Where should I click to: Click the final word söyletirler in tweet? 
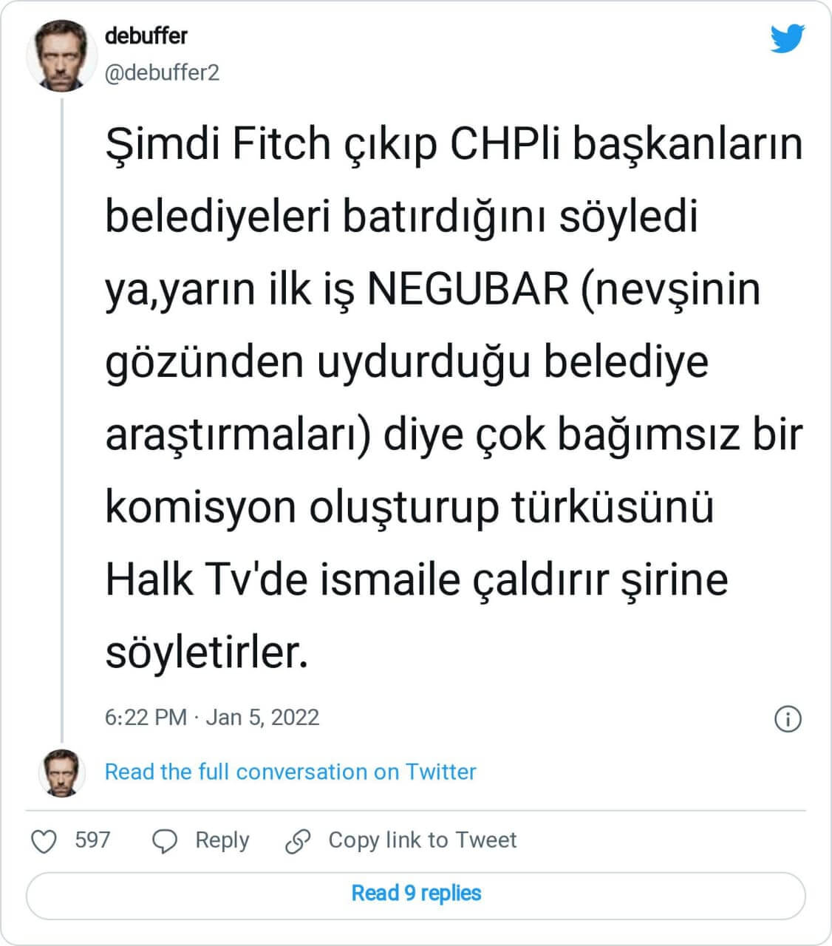tap(206, 653)
